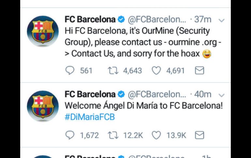Reply to the OurMine hoax tweet
This screenshot has width=251, height=158.
coord(70,70)
